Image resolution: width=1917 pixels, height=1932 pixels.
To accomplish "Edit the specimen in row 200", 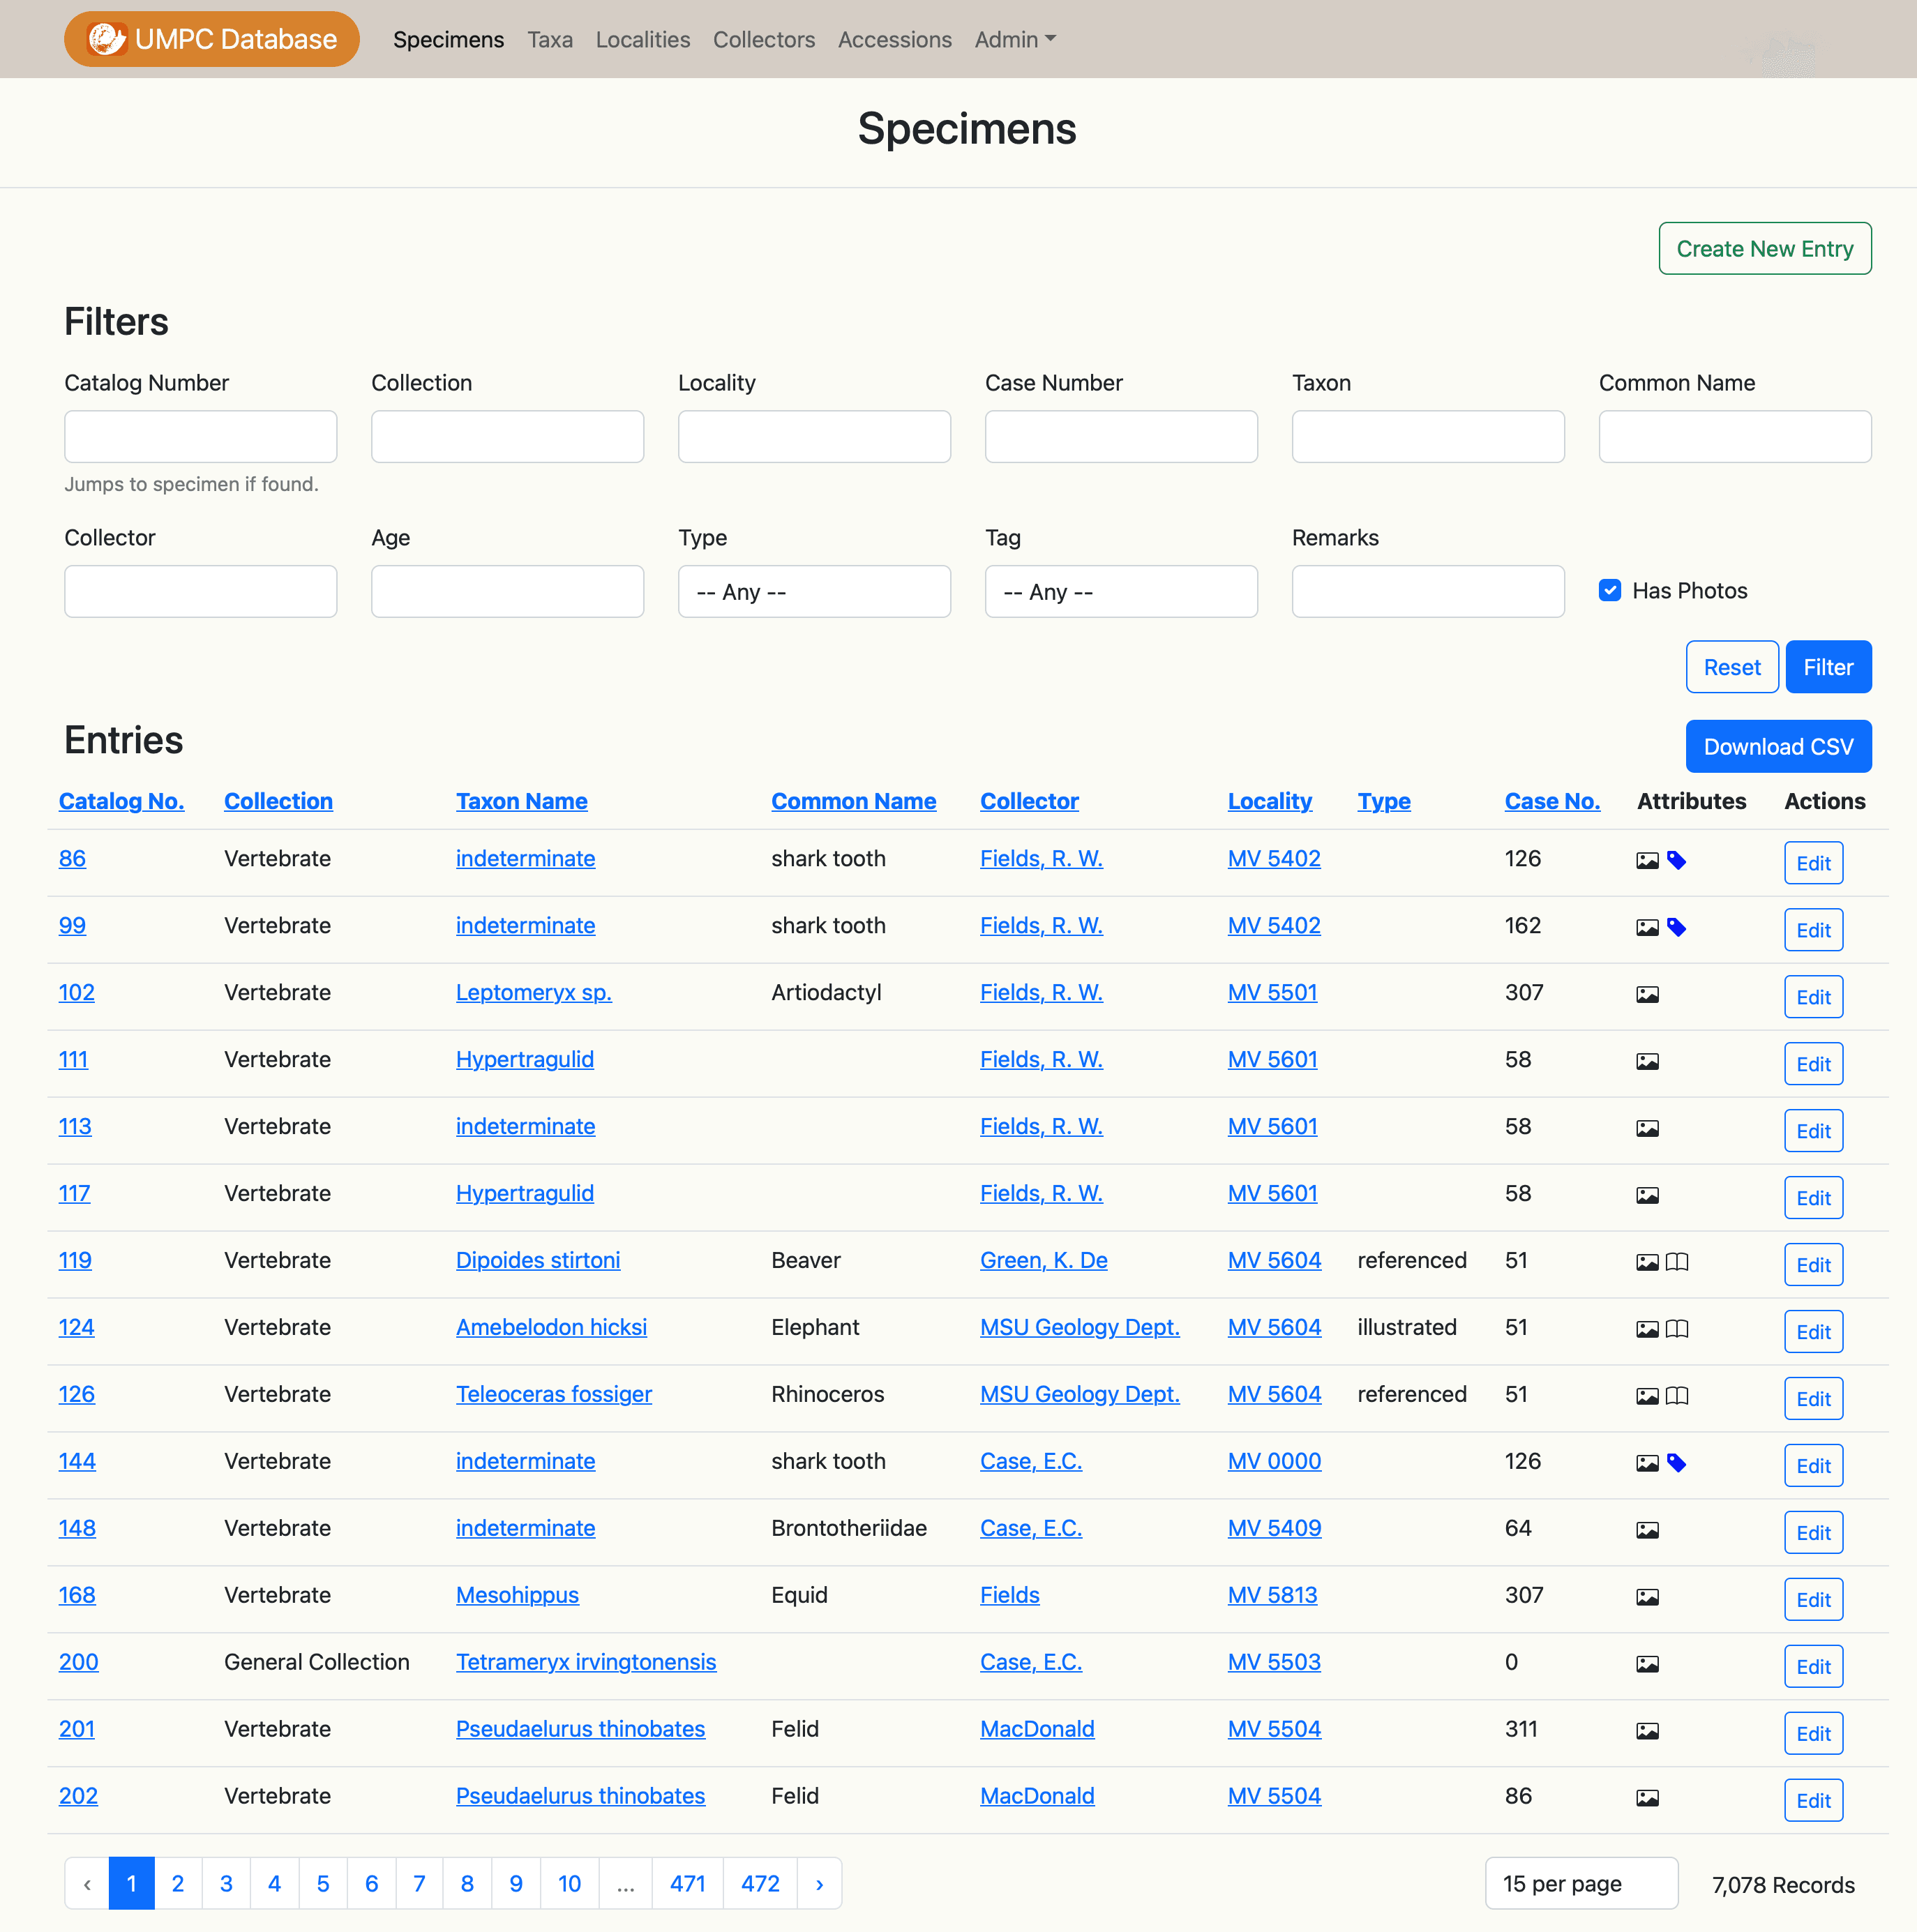I will (1813, 1667).
